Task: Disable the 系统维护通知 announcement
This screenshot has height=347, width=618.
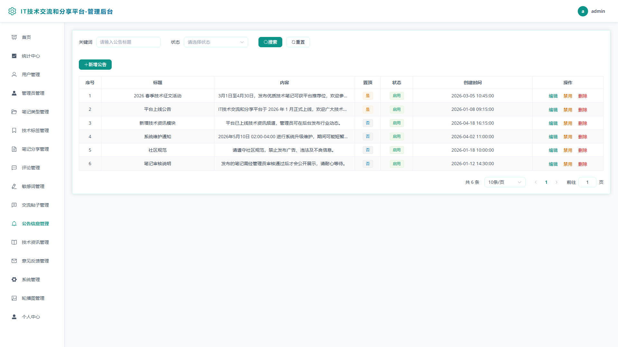Action: [568, 137]
